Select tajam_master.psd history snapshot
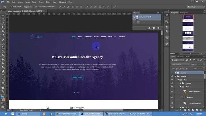206x116 pixels. click(x=147, y=17)
